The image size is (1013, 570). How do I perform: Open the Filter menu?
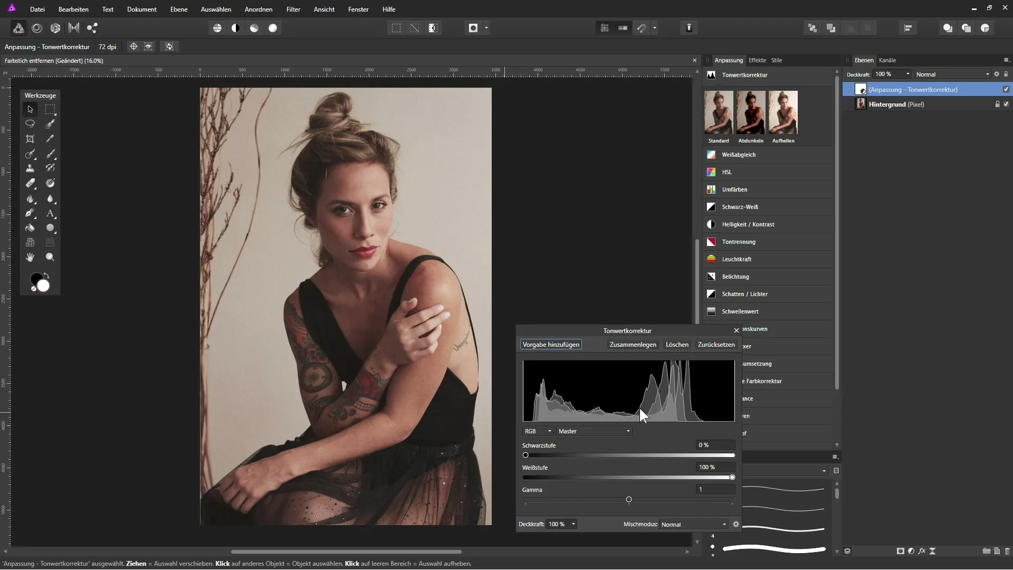click(x=293, y=9)
